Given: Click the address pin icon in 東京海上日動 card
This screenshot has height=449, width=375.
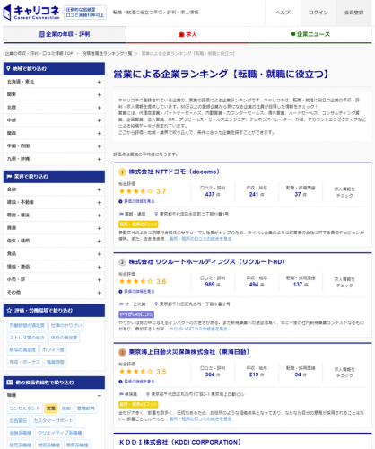Looking at the screenshot, I should click(x=148, y=394).
